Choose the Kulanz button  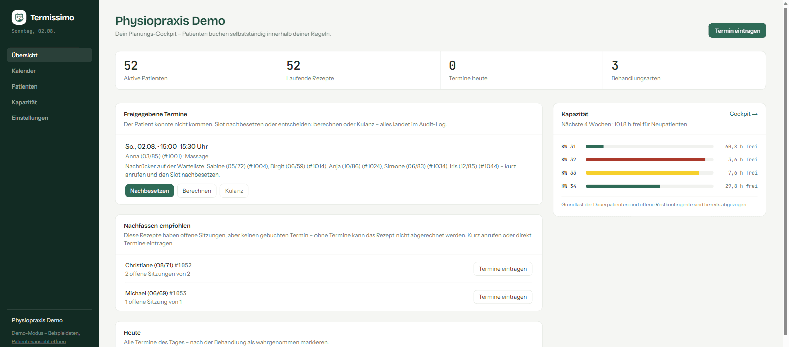(x=234, y=191)
